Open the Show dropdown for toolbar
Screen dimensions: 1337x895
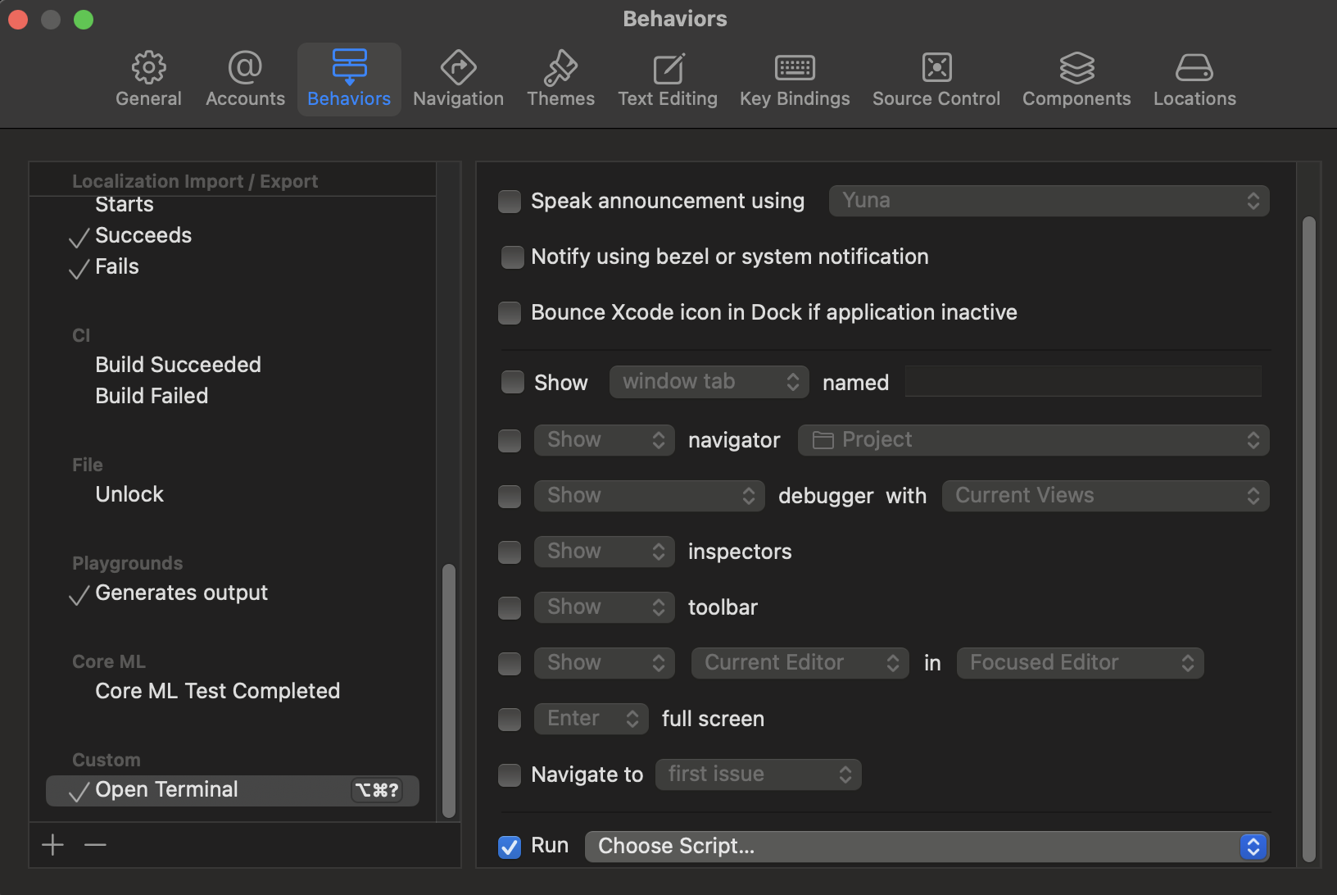coord(604,607)
